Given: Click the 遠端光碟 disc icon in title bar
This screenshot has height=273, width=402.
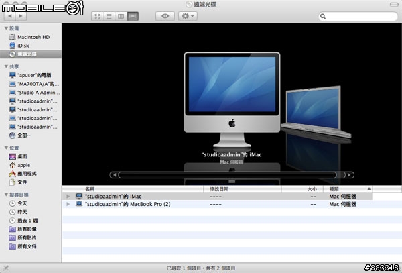Looking at the screenshot, I should point(189,4).
